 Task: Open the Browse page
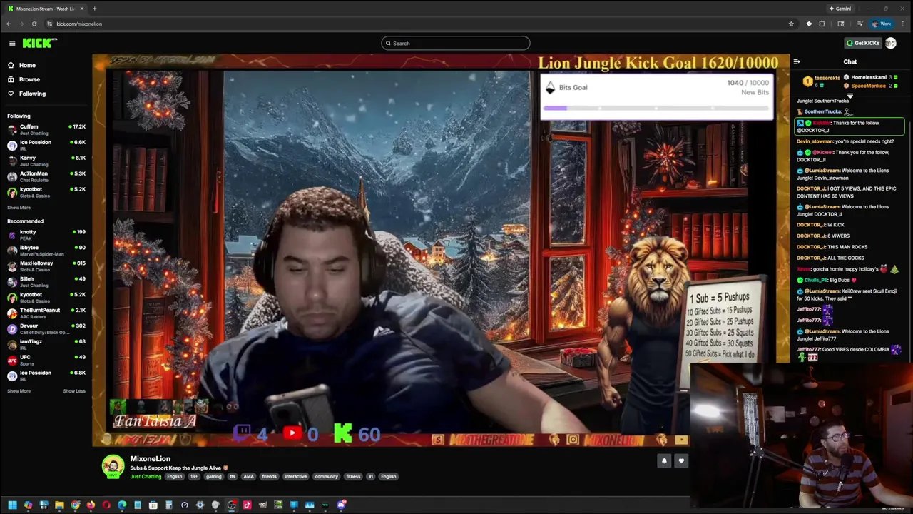[x=29, y=79]
